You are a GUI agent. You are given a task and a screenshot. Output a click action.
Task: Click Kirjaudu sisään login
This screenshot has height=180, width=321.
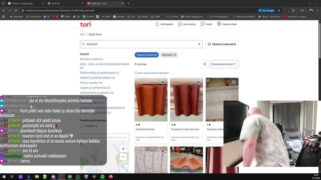(x=227, y=24)
